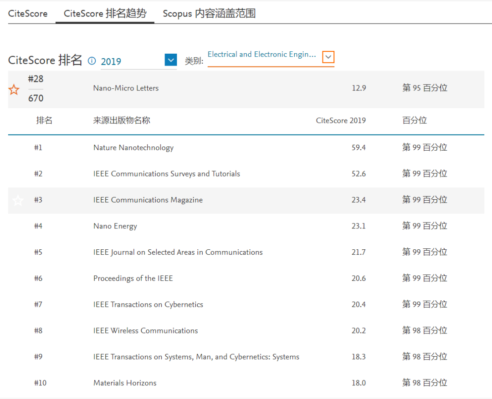This screenshot has height=399, width=492.
Task: Click rank #9 in the table
Action: click(x=38, y=357)
